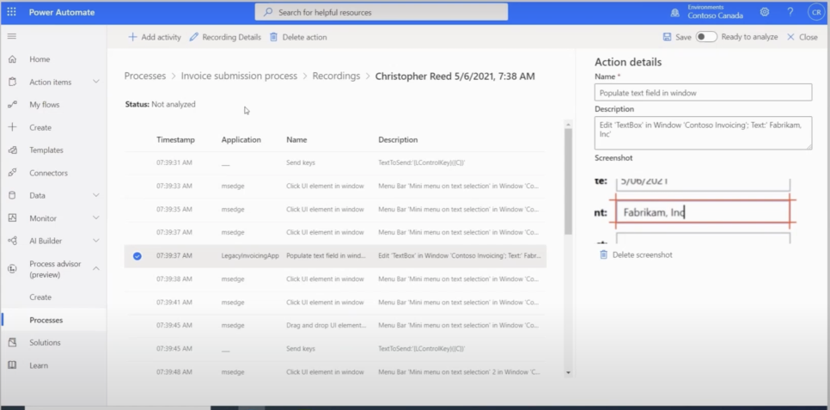Click the Home icon in sidebar
This screenshot has width=830, height=410.
pyautogui.click(x=12, y=59)
